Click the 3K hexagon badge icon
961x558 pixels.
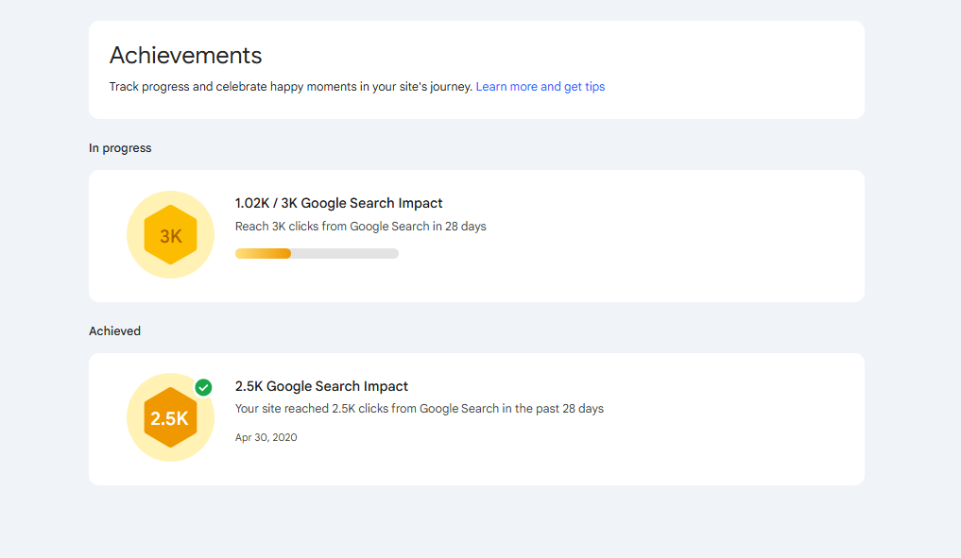170,236
